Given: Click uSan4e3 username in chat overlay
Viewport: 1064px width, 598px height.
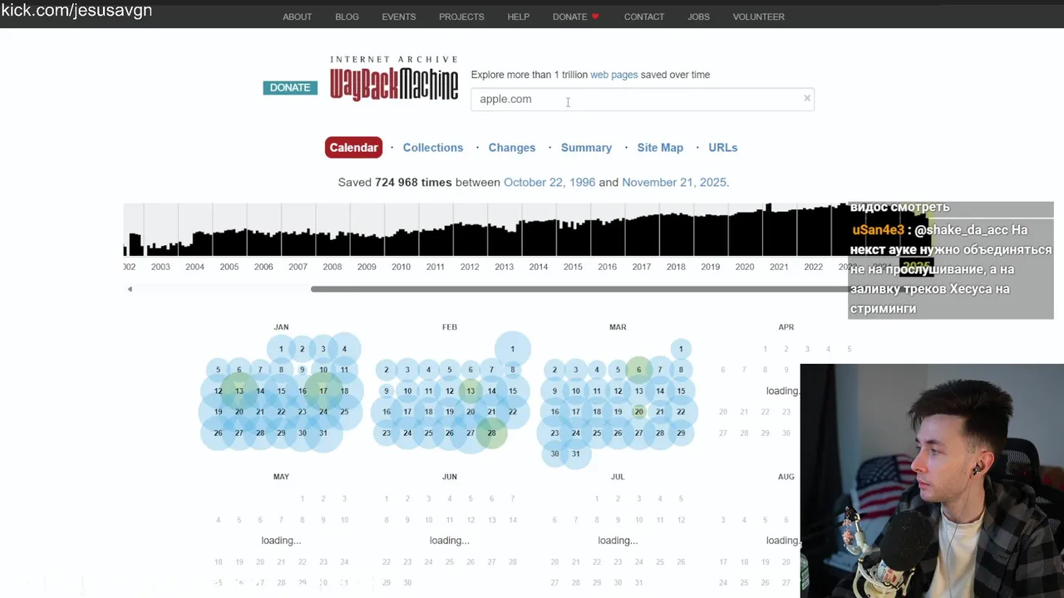Looking at the screenshot, I should click(878, 230).
